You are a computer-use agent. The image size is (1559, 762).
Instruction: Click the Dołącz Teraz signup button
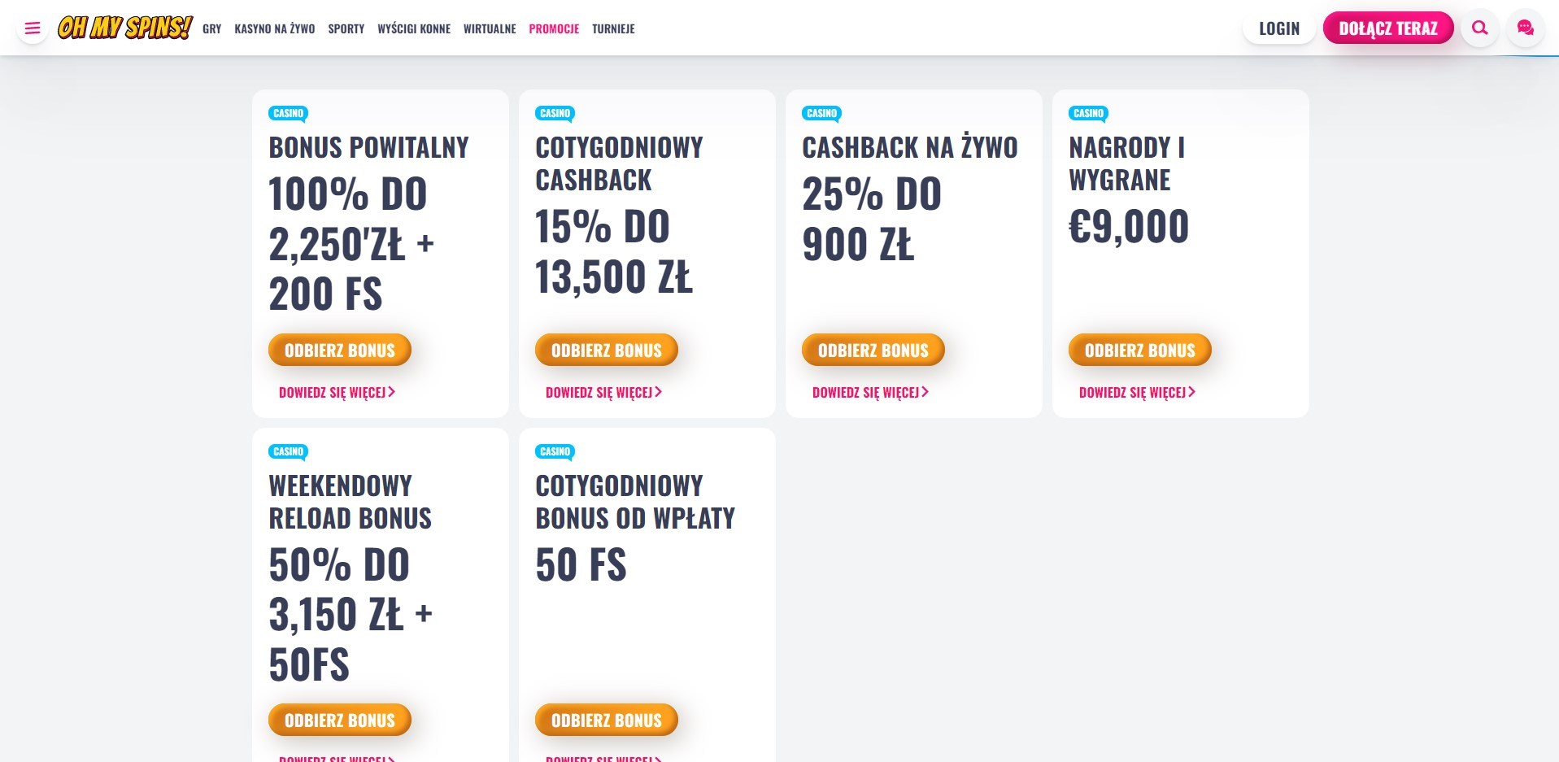[x=1388, y=28]
